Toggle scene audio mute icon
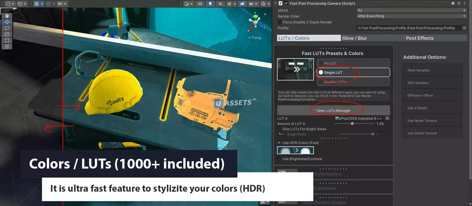This screenshot has height=206, width=472. [x=220, y=4]
